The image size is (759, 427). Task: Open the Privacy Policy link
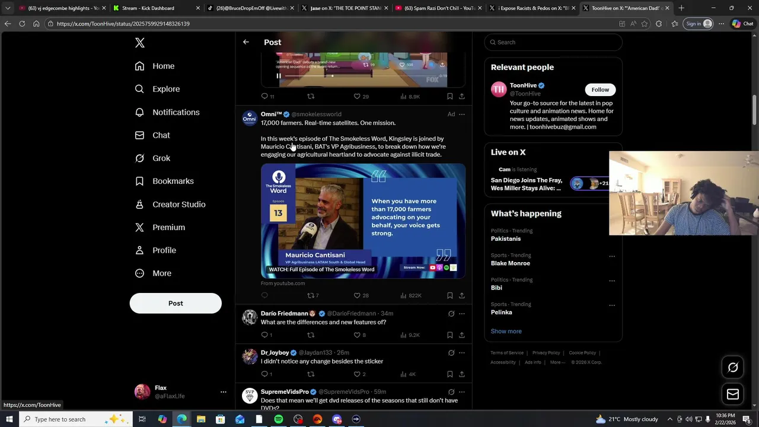click(x=546, y=353)
